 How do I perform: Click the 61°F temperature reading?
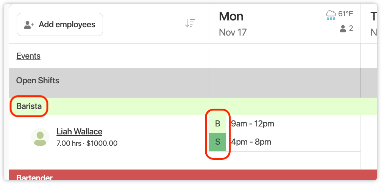345,14
